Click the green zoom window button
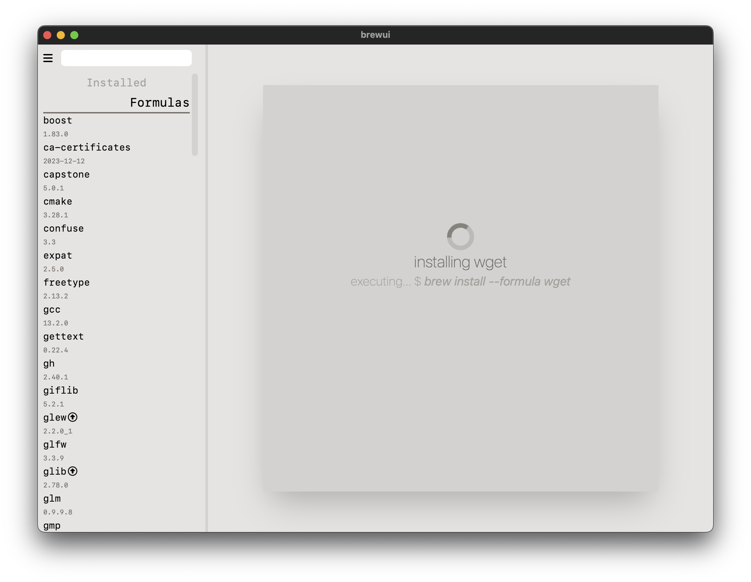This screenshot has width=751, height=582. coord(74,35)
